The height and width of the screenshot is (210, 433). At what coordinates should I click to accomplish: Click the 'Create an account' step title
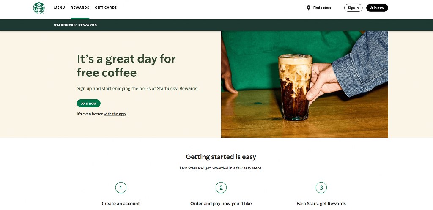click(121, 203)
